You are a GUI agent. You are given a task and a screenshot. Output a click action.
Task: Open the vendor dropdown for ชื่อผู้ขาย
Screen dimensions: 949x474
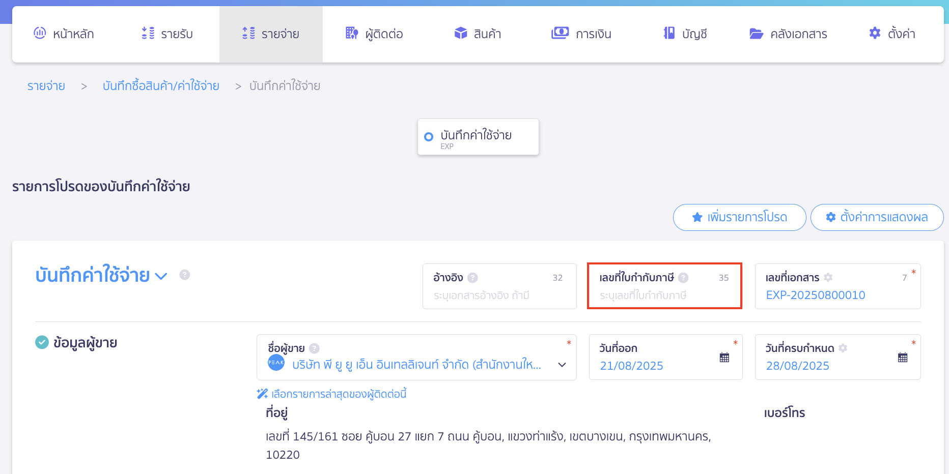[562, 365]
